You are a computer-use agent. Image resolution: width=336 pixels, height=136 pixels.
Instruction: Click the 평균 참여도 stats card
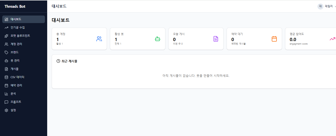coord(311,39)
